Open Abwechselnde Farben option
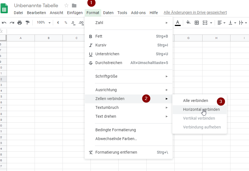This screenshot has width=249, height=171. point(129,139)
